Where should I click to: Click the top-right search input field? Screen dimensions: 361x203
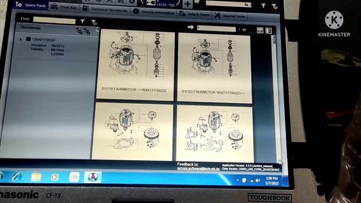tap(228, 4)
